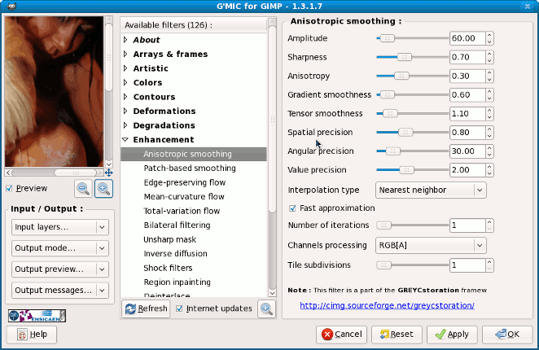This screenshot has width=539, height=350.
Task: Click the Tensor smoothness value field
Action: [467, 113]
